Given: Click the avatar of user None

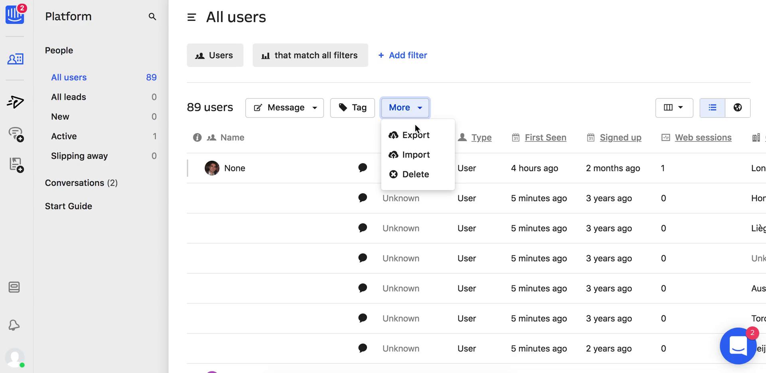Looking at the screenshot, I should (x=212, y=168).
